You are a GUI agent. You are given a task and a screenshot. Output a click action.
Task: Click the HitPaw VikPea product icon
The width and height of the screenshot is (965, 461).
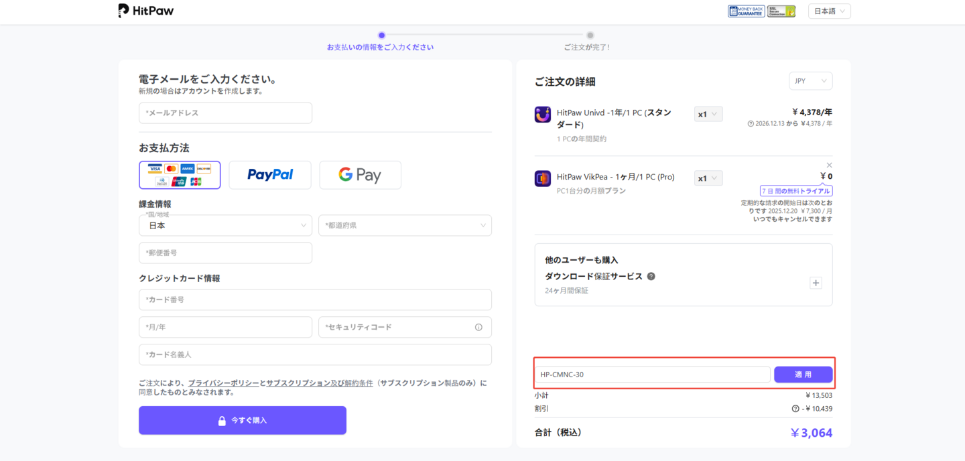click(543, 178)
